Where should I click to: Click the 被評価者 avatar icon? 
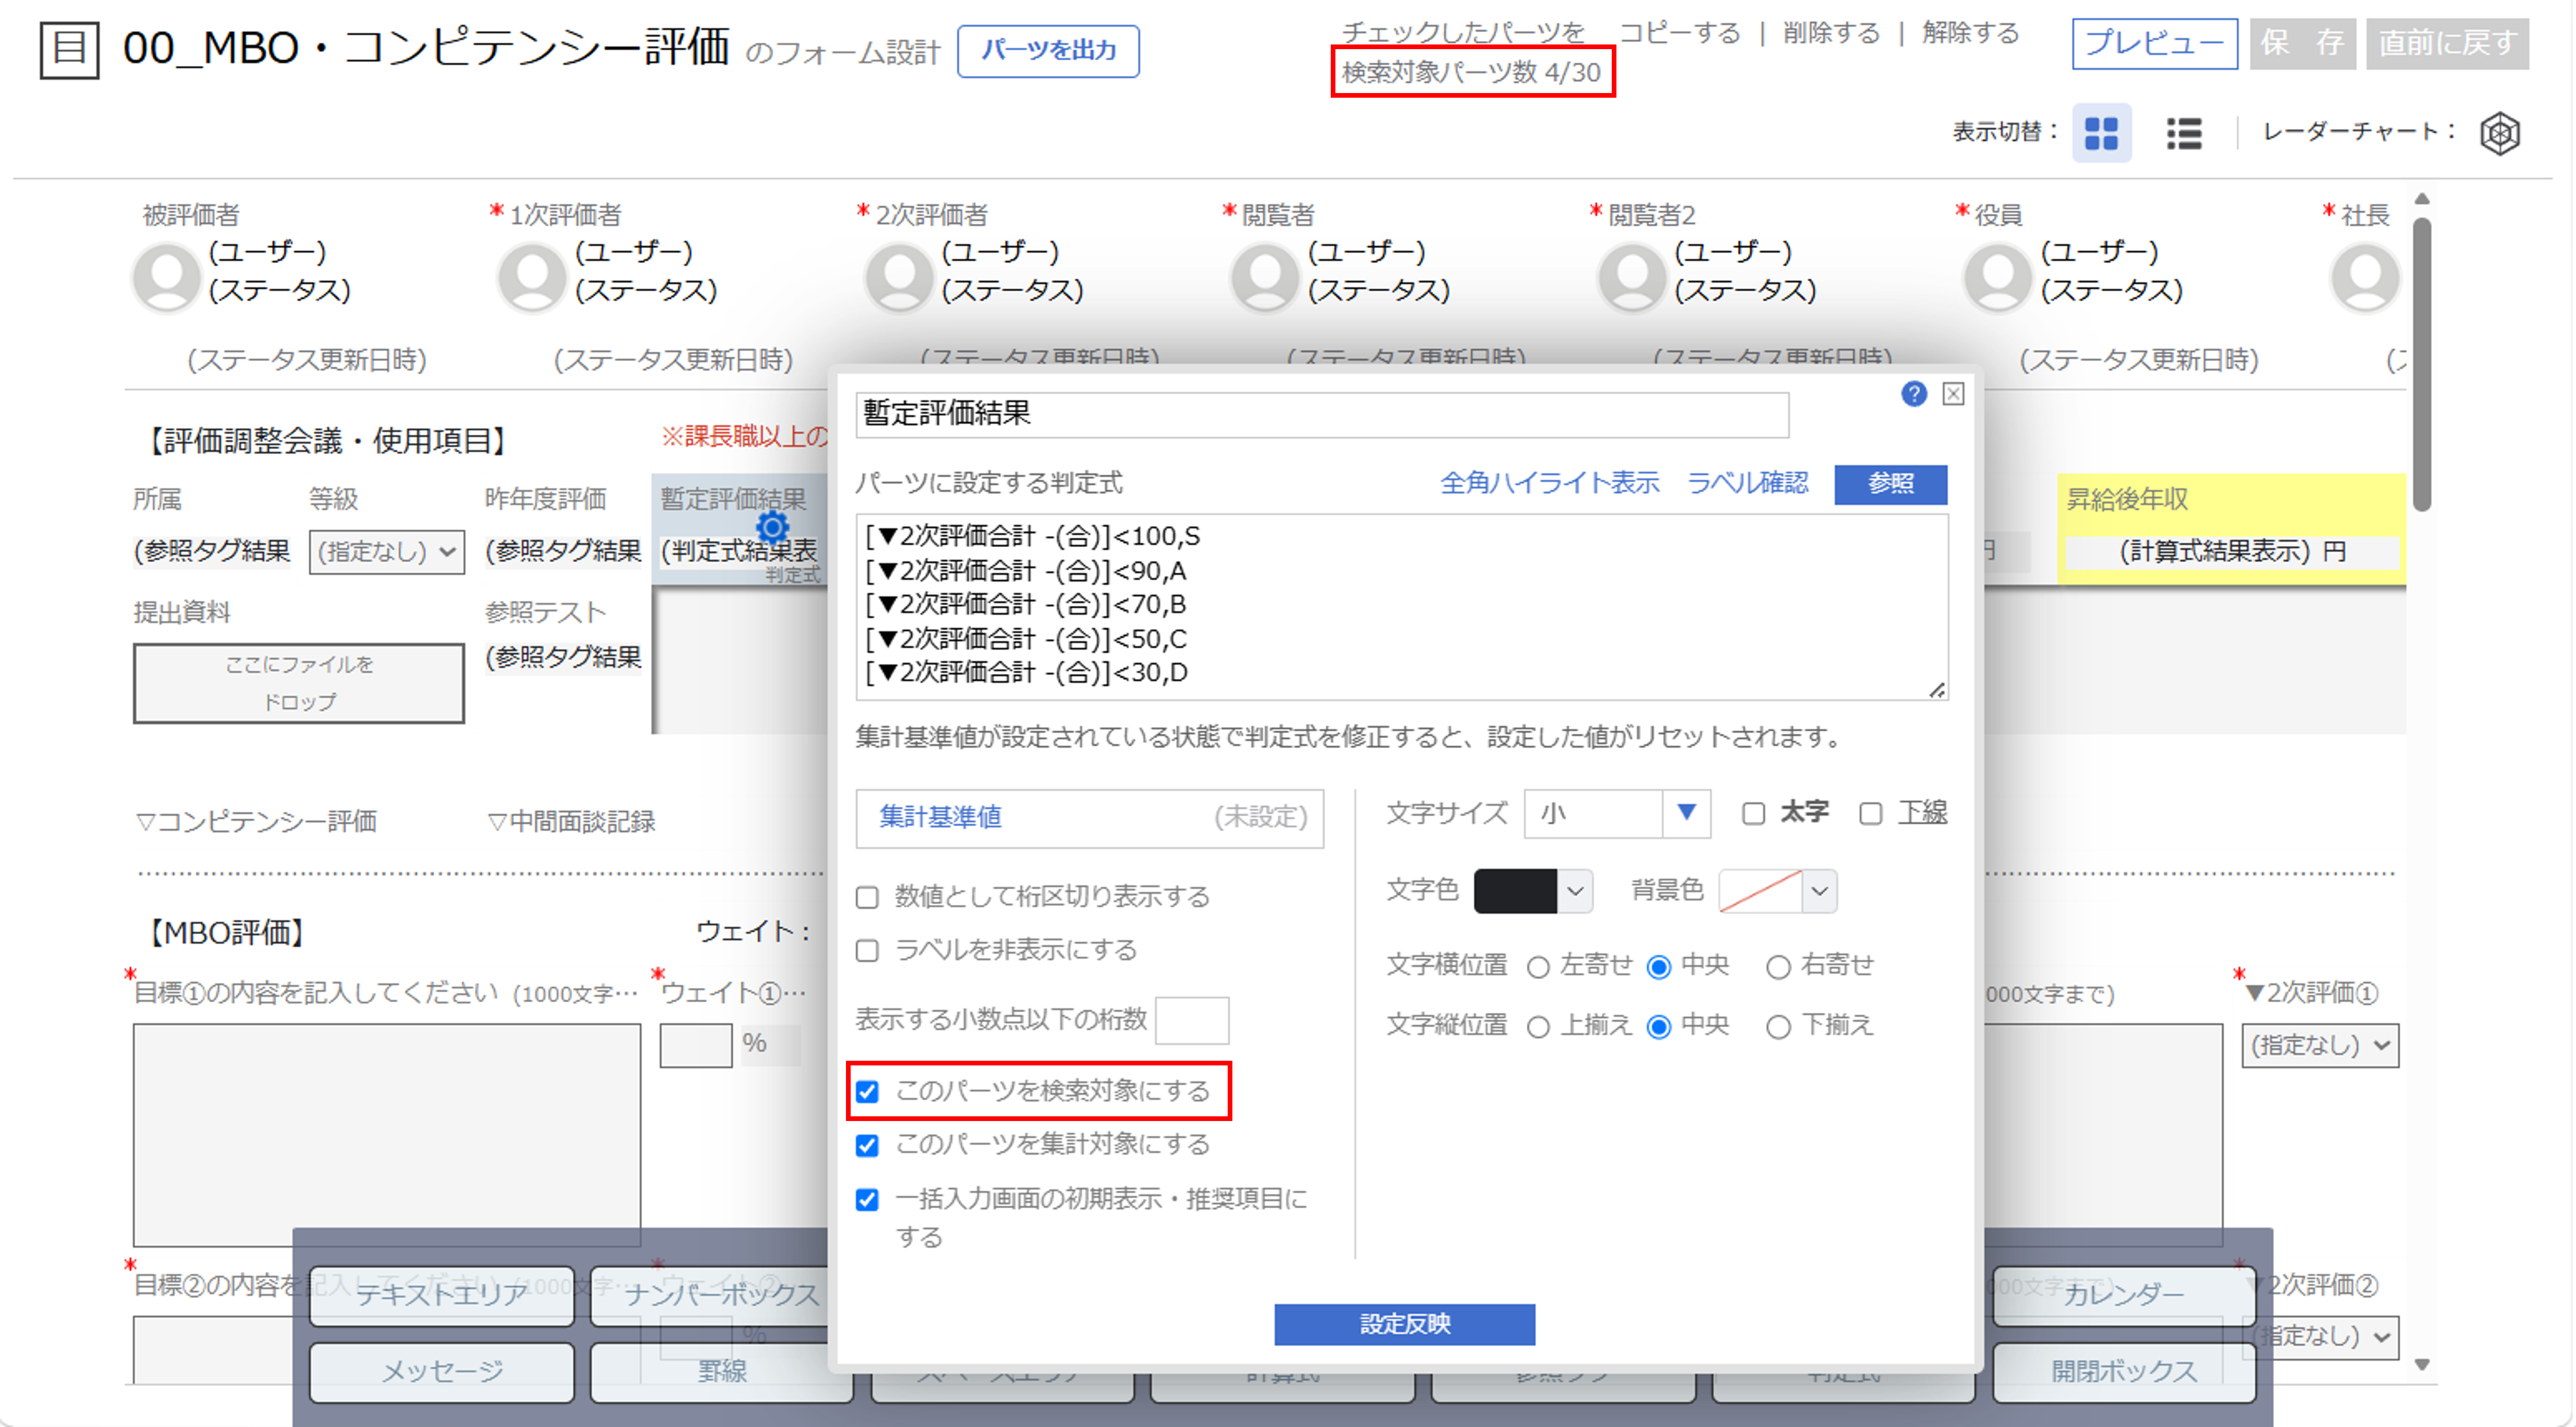point(166,277)
